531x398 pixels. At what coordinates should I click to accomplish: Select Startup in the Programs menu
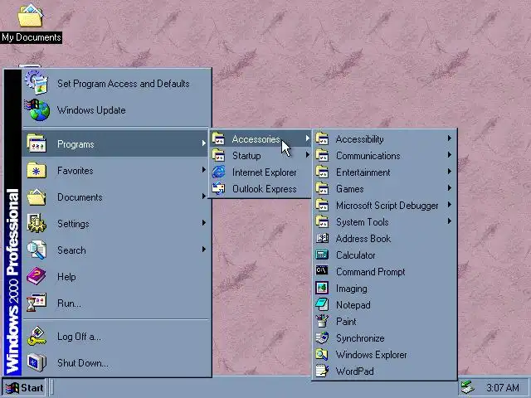(x=261, y=155)
